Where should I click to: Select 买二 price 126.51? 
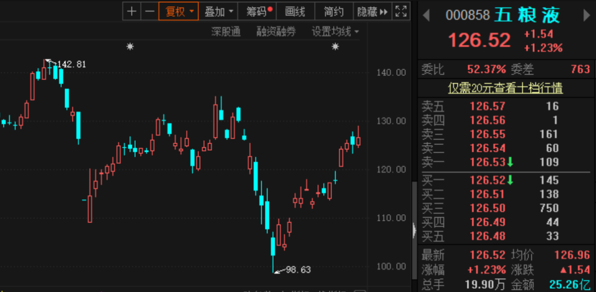tap(488, 194)
